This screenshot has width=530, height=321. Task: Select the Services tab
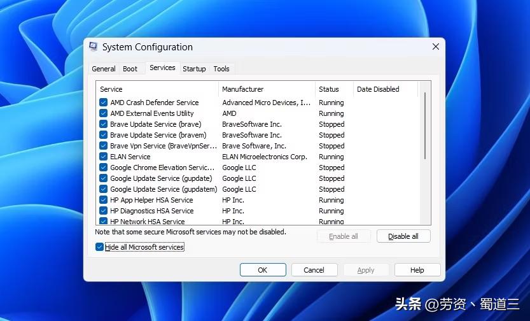point(162,68)
